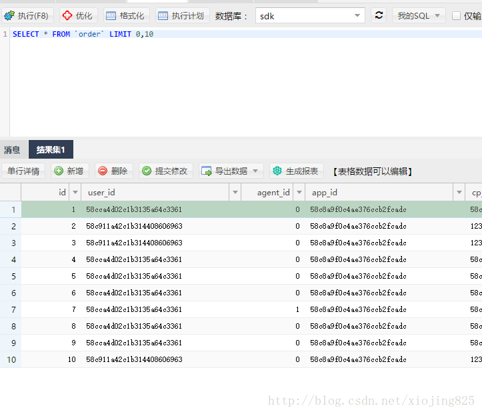This screenshot has height=414, width=482.
Task: Click 生成报表 generate report button
Action: pos(297,171)
